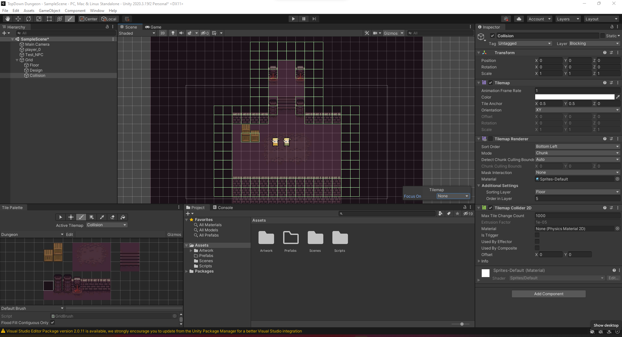The height and width of the screenshot is (337, 622).
Task: Collapse the Grid object in Hierarchy
Action: (x=17, y=60)
